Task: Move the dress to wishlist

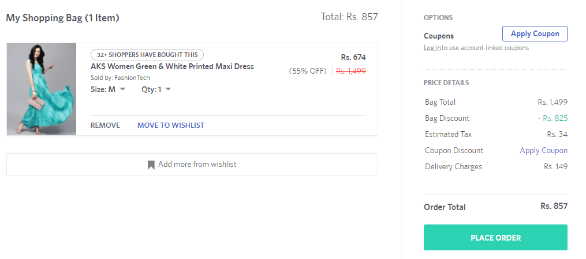Action: (x=171, y=125)
